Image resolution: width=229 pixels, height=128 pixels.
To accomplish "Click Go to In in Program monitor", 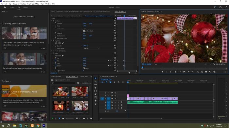I will (x=176, y=72).
